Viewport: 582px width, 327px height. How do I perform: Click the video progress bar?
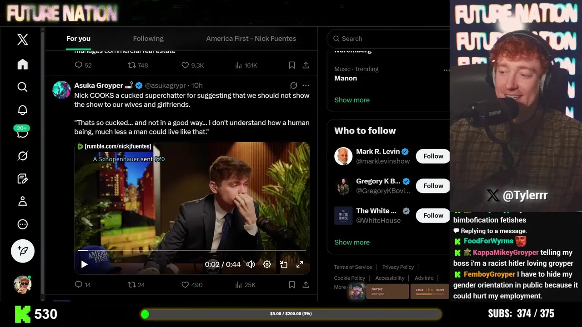[x=192, y=250]
